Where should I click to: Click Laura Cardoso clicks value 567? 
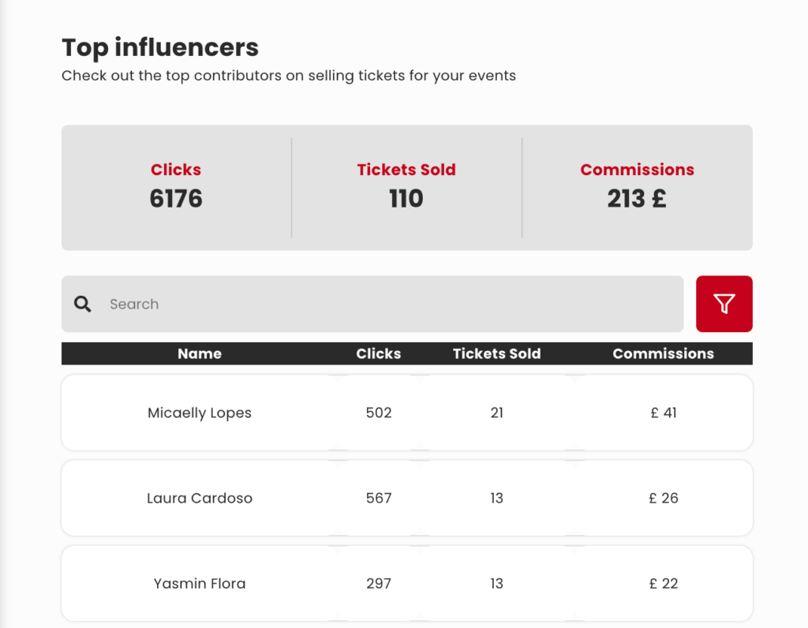pos(379,498)
